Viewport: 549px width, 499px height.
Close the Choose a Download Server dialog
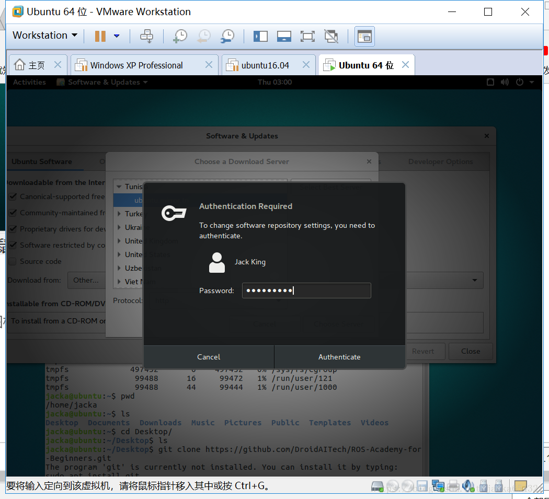pos(369,161)
